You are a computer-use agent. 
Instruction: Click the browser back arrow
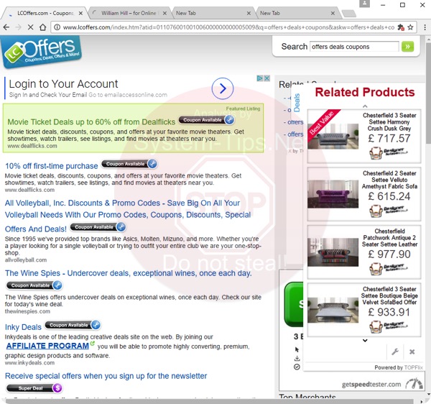[7, 27]
